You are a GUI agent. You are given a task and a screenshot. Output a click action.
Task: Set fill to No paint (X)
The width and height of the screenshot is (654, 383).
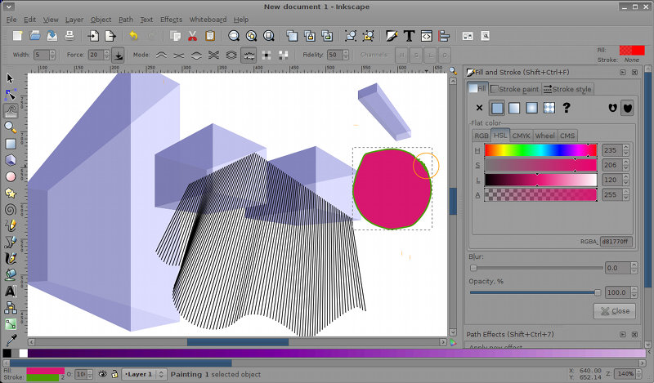pos(480,107)
